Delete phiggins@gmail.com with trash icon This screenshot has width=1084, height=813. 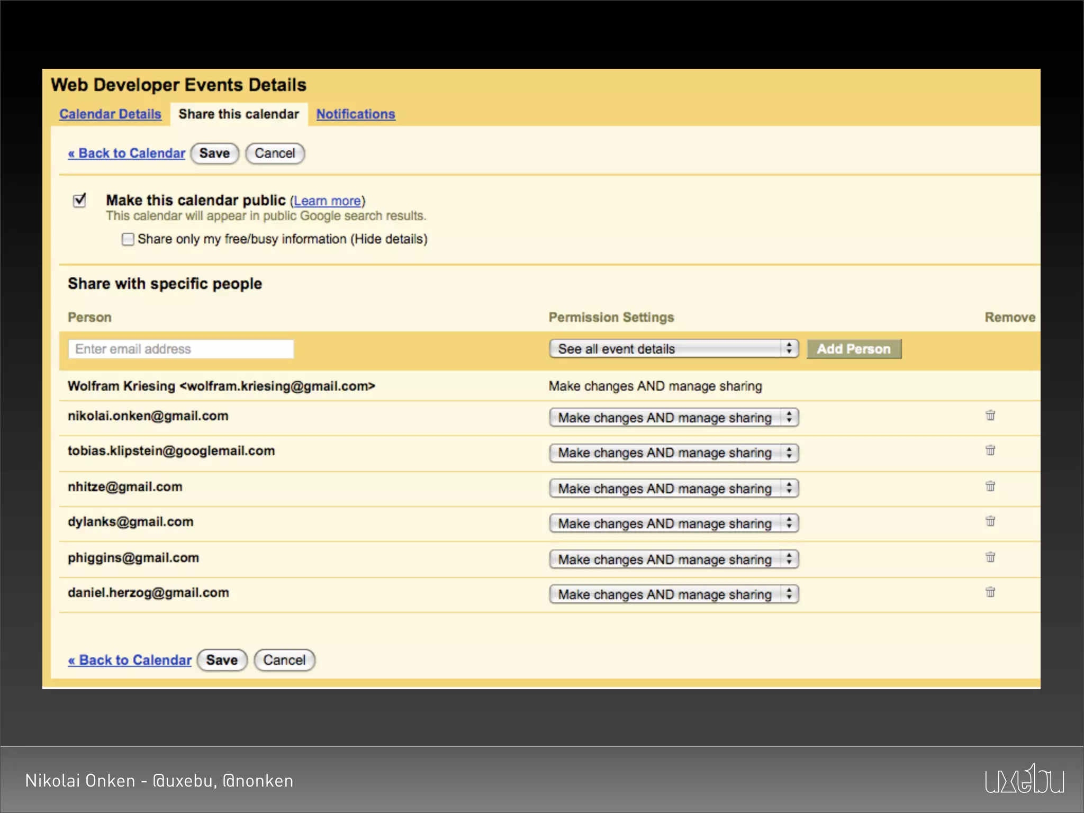990,557
